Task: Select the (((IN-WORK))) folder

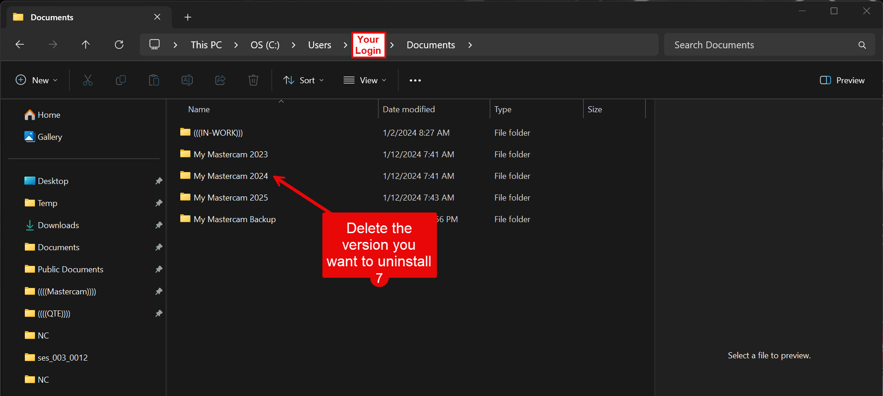Action: pyautogui.click(x=218, y=133)
